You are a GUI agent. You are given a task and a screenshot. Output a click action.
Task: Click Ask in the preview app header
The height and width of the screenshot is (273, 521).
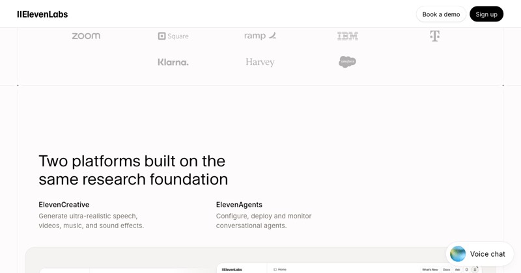tap(458, 270)
